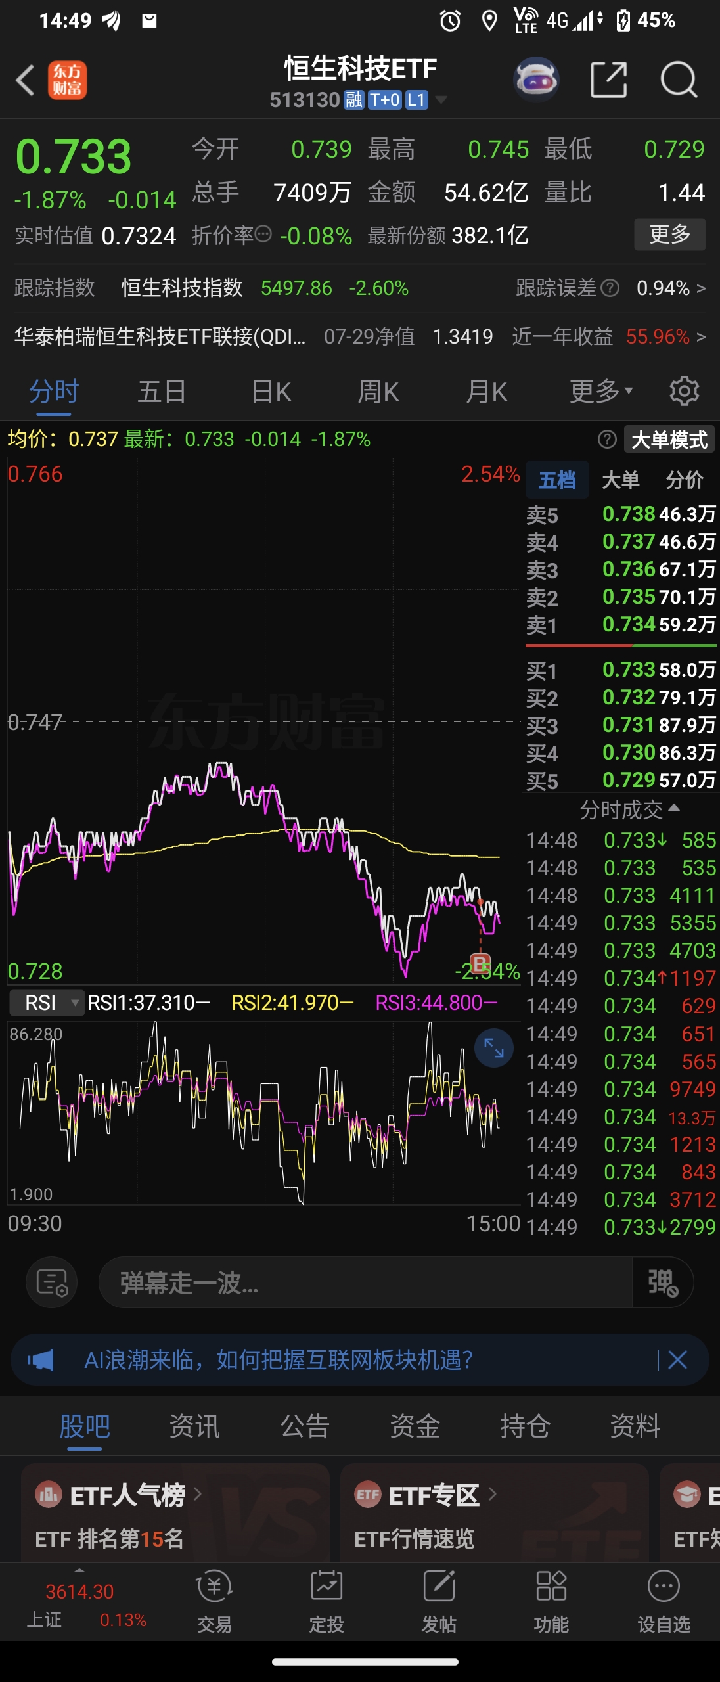Tap 买5 price 0.729 row
This screenshot has height=1682, width=720.
621,780
